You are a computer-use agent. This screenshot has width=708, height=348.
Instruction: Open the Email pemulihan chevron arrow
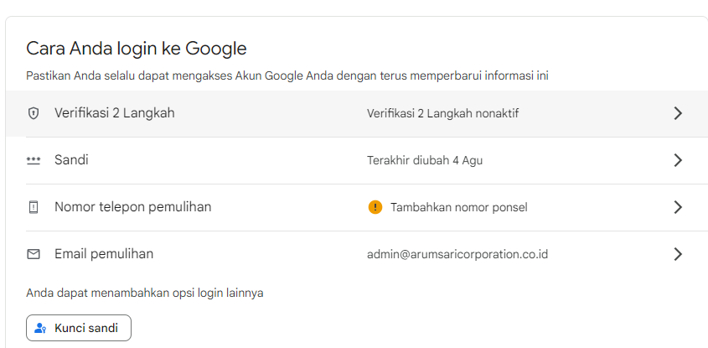(x=678, y=254)
